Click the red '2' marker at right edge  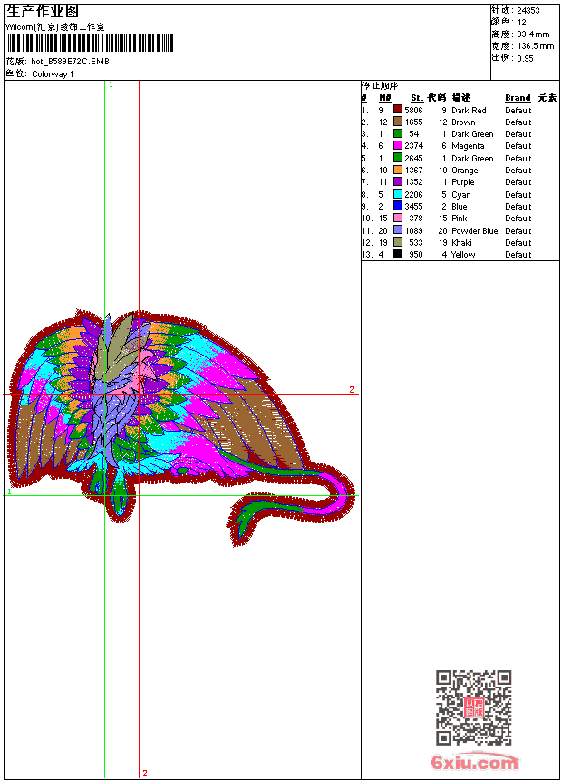[352, 390]
